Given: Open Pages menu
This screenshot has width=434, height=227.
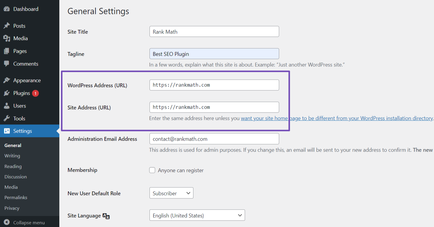Looking at the screenshot, I should pyautogui.click(x=20, y=51).
